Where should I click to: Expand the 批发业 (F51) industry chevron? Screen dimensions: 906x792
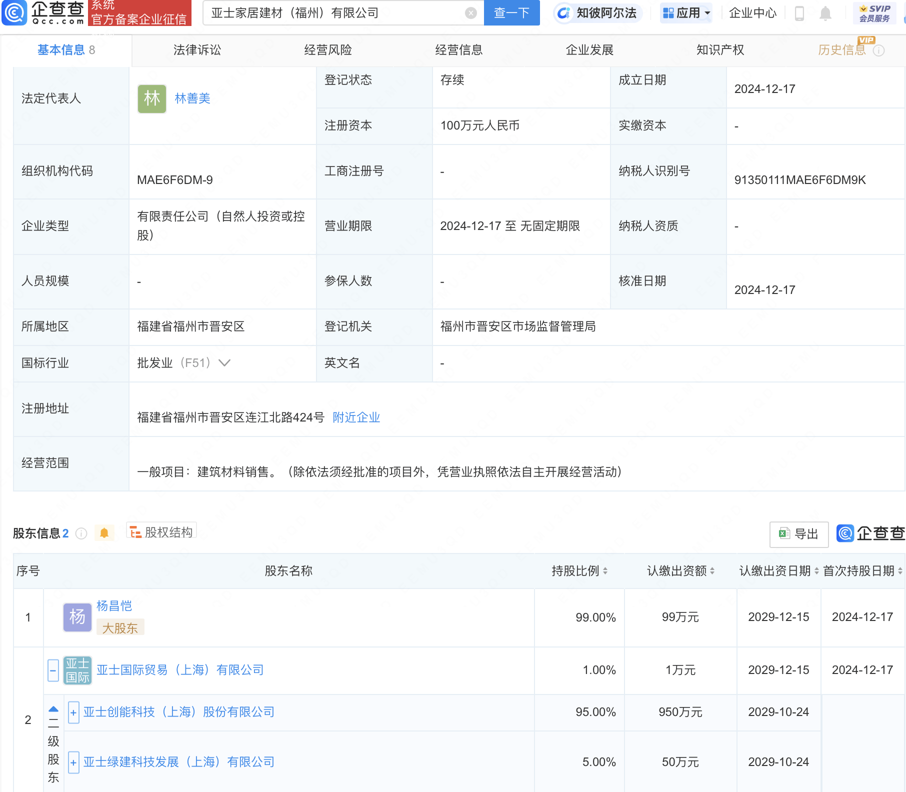coord(224,363)
